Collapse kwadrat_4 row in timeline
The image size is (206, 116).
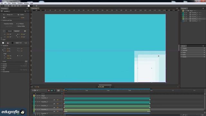tap(36, 98)
